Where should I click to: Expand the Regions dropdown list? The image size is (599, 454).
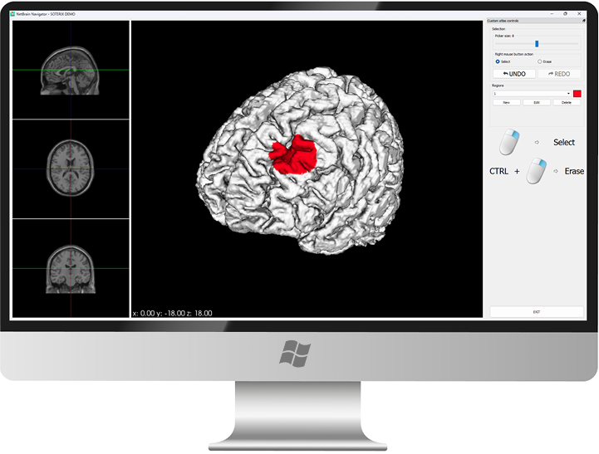pyautogui.click(x=567, y=94)
